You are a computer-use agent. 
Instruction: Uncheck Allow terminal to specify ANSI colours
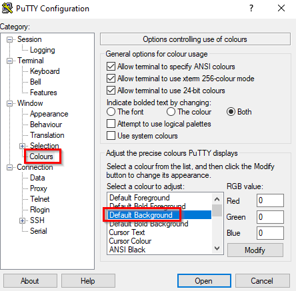111,67
